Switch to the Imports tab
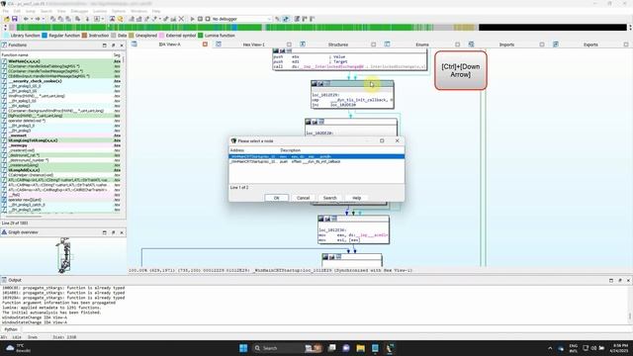The image size is (633, 356). (x=506, y=44)
